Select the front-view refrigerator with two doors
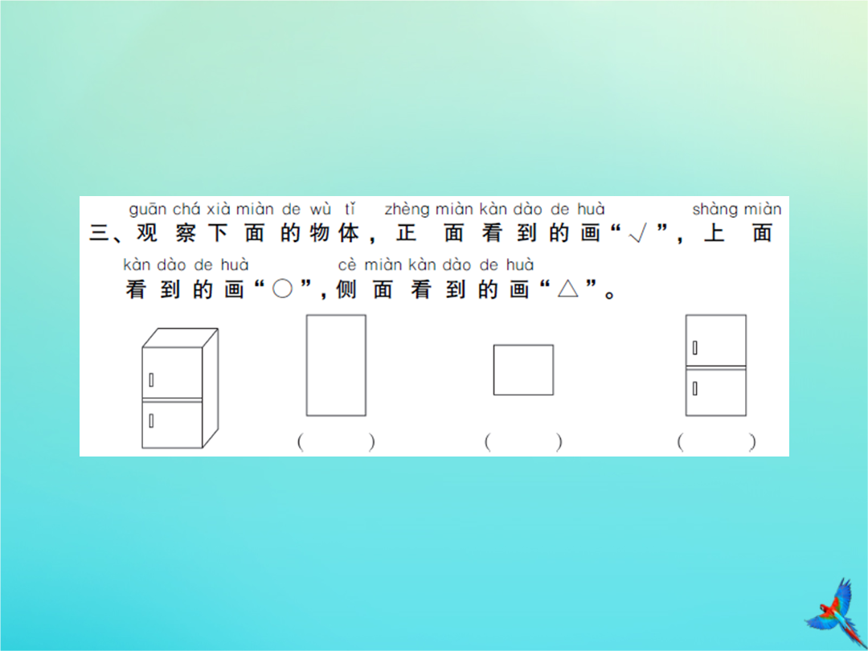 click(x=715, y=365)
